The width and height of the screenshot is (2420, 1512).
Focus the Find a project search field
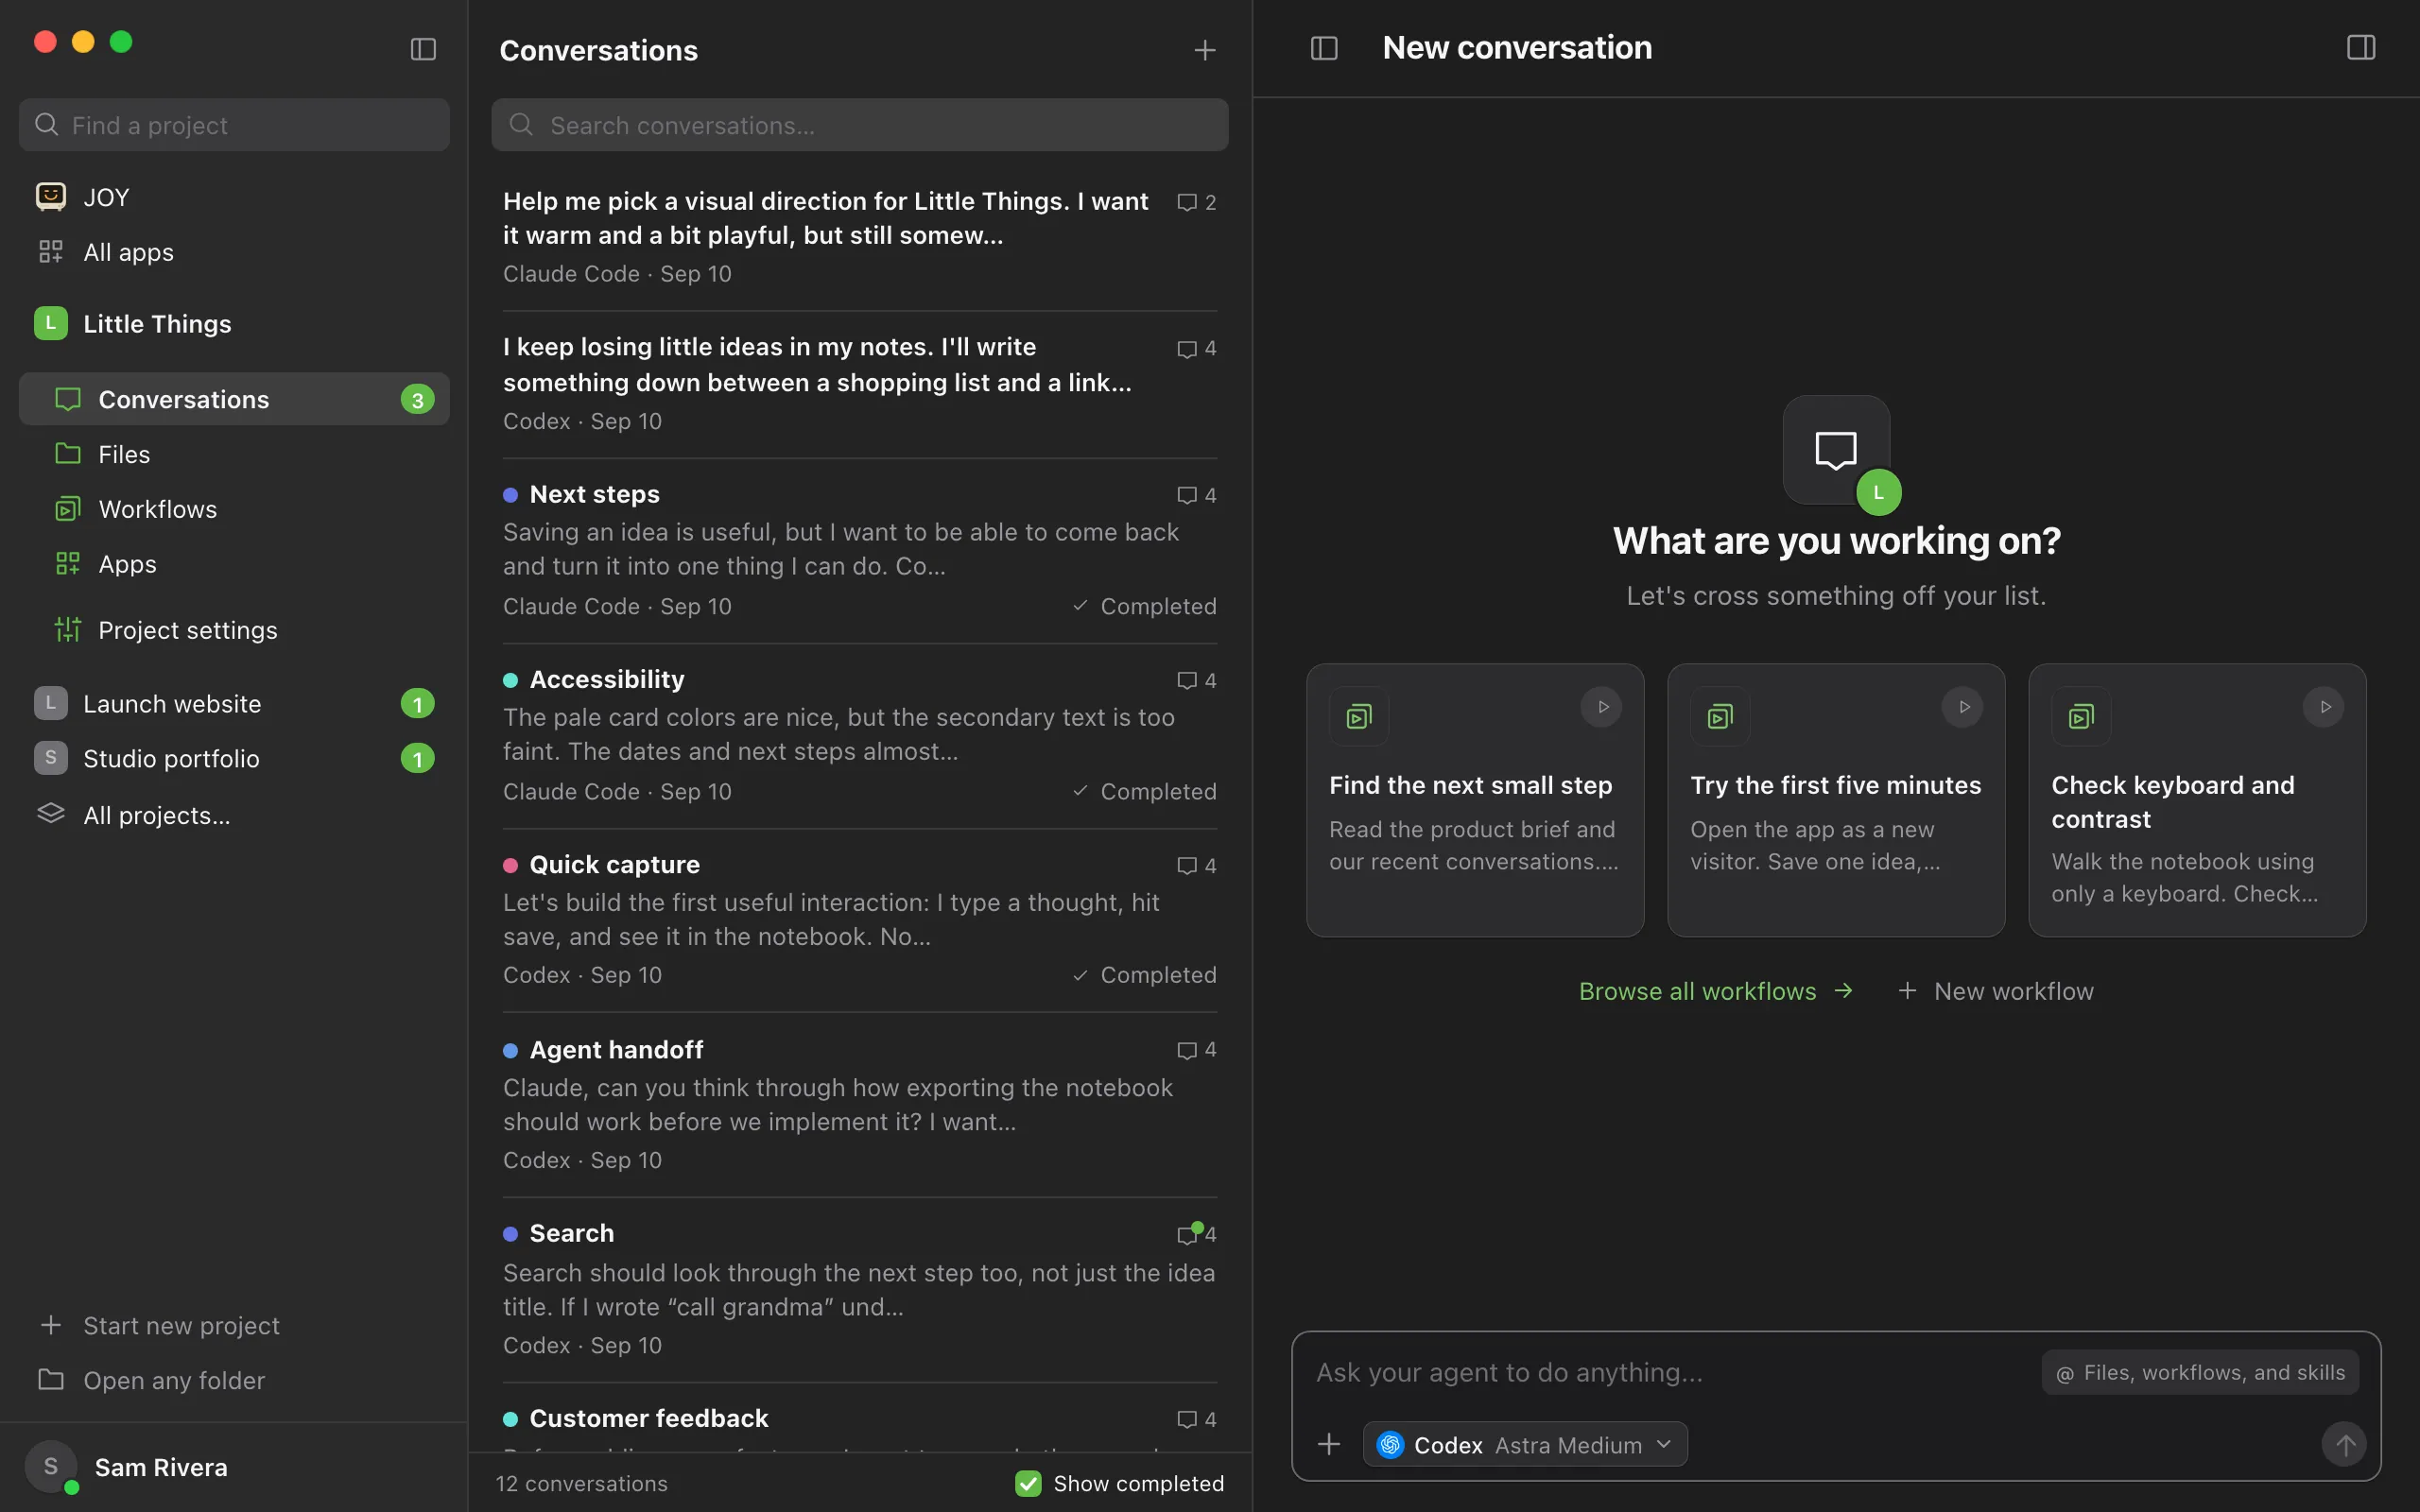[x=234, y=125]
